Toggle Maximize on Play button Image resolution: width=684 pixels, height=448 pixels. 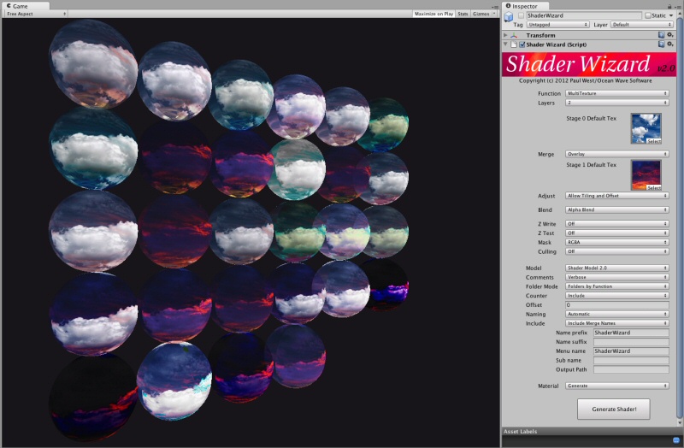click(x=433, y=14)
